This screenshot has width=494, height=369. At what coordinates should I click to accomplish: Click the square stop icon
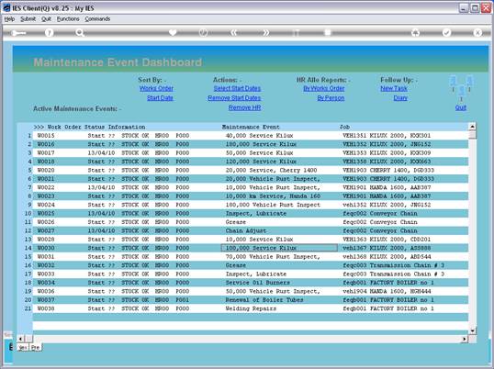click(328, 32)
